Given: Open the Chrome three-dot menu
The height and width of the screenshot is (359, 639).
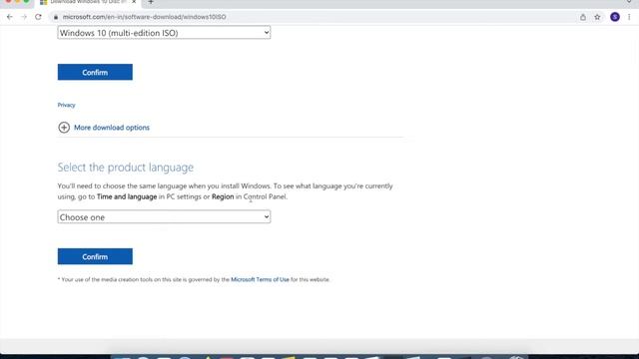Looking at the screenshot, I should 629,17.
